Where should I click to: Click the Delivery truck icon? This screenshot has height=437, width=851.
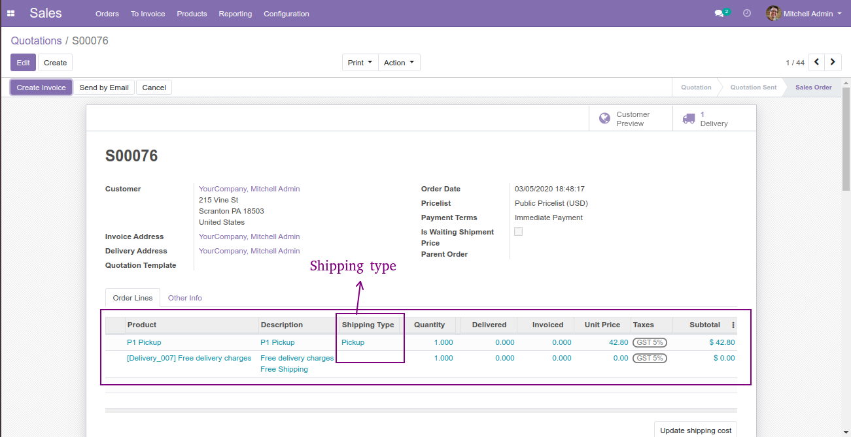point(689,119)
